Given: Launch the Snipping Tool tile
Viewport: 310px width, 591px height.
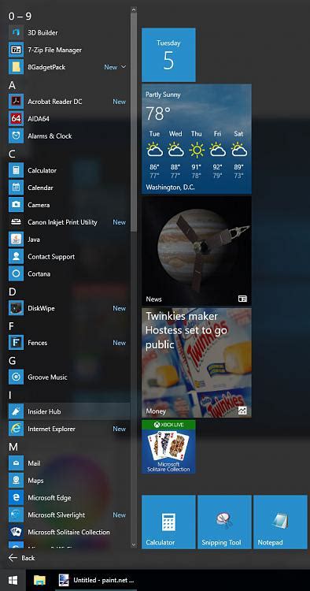Looking at the screenshot, I should (224, 522).
